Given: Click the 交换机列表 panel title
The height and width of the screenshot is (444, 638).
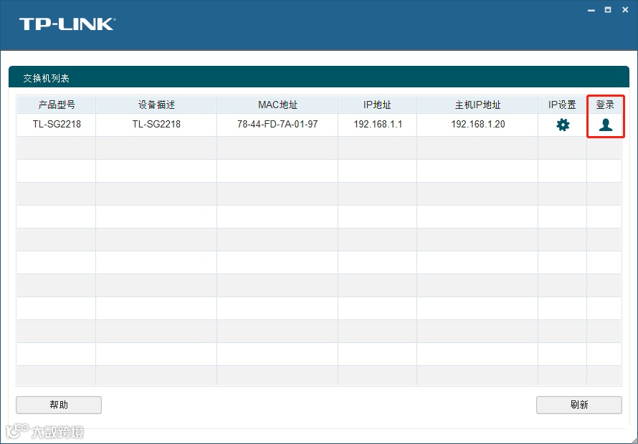Looking at the screenshot, I should pos(46,79).
